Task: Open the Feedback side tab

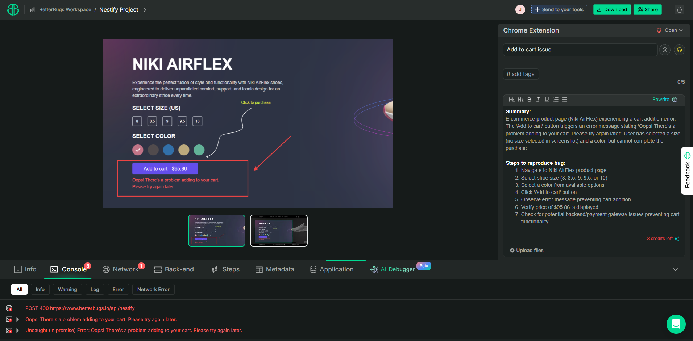Action: coord(687,171)
